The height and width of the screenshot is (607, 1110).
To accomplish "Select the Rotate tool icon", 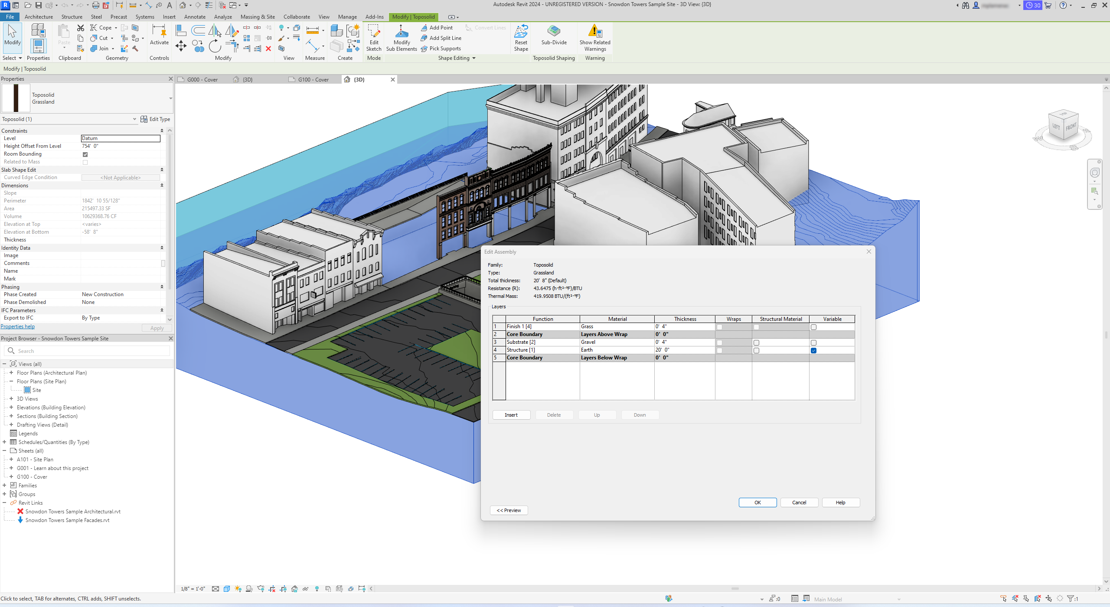I will [215, 46].
